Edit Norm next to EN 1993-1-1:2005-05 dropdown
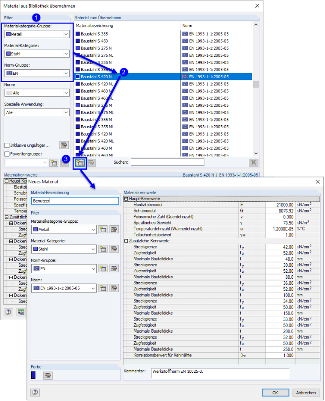This screenshot has width=325, height=401. (114, 288)
